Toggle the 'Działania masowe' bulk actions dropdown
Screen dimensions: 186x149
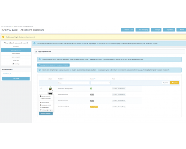[x=46, y=114]
